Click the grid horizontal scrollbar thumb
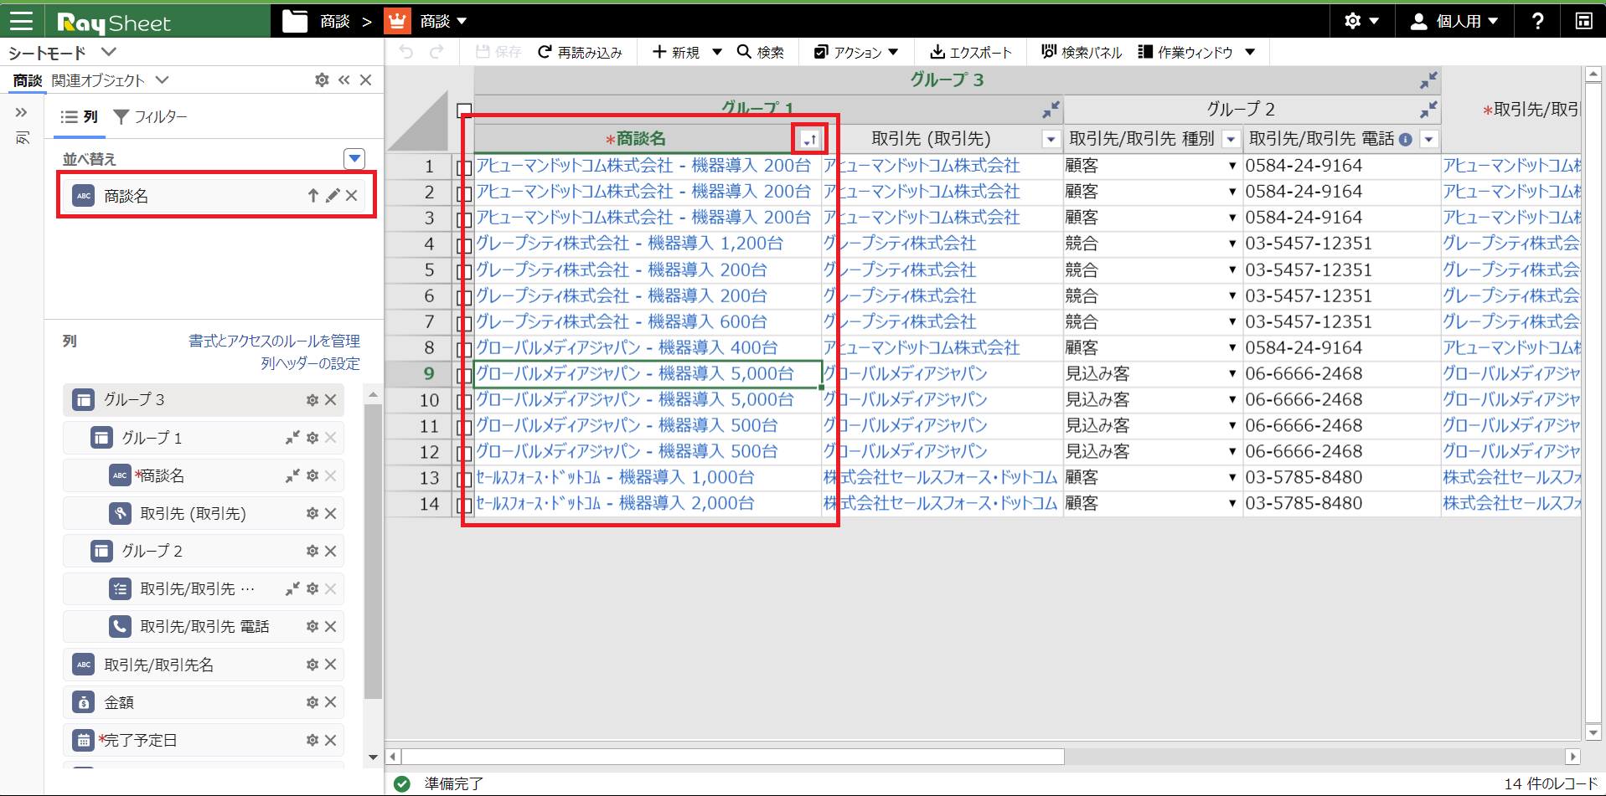Viewport: 1606px width, 796px height. click(x=733, y=757)
